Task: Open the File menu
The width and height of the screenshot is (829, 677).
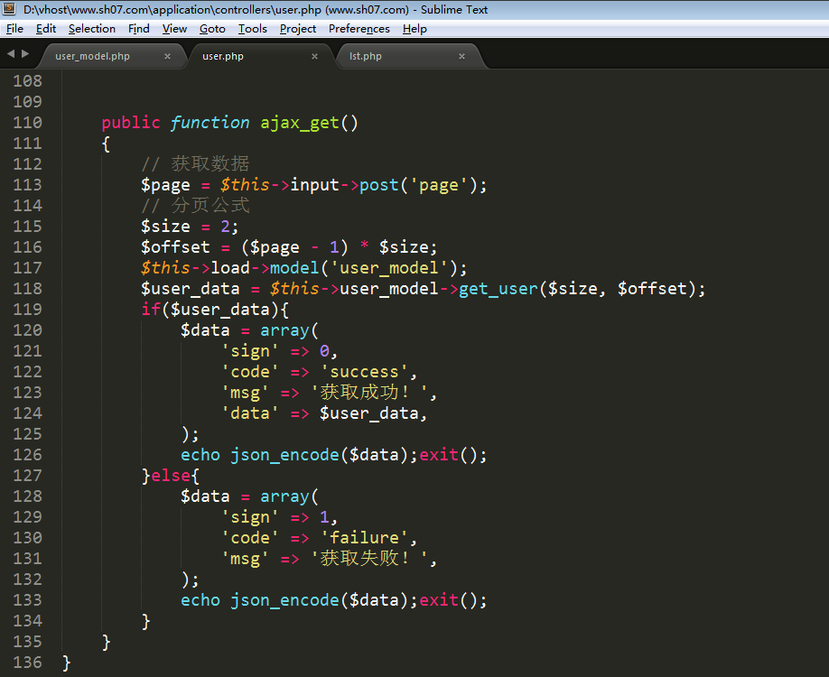Action: point(14,29)
